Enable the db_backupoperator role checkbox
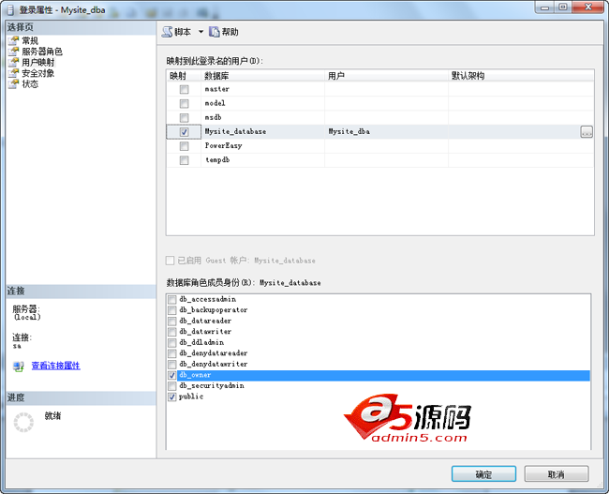 172,310
